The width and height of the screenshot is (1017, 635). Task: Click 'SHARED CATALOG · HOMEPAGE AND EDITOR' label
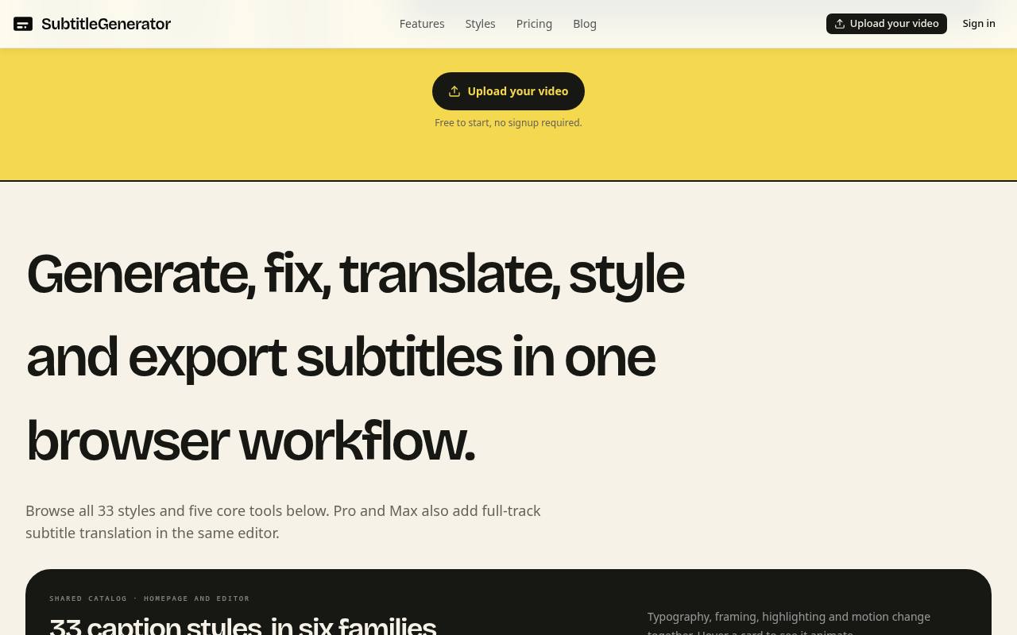pos(149,598)
